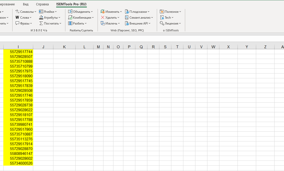The image size is (284, 171).
Task: Click the Семант.анализ magnifier icon
Action: [x=127, y=18]
